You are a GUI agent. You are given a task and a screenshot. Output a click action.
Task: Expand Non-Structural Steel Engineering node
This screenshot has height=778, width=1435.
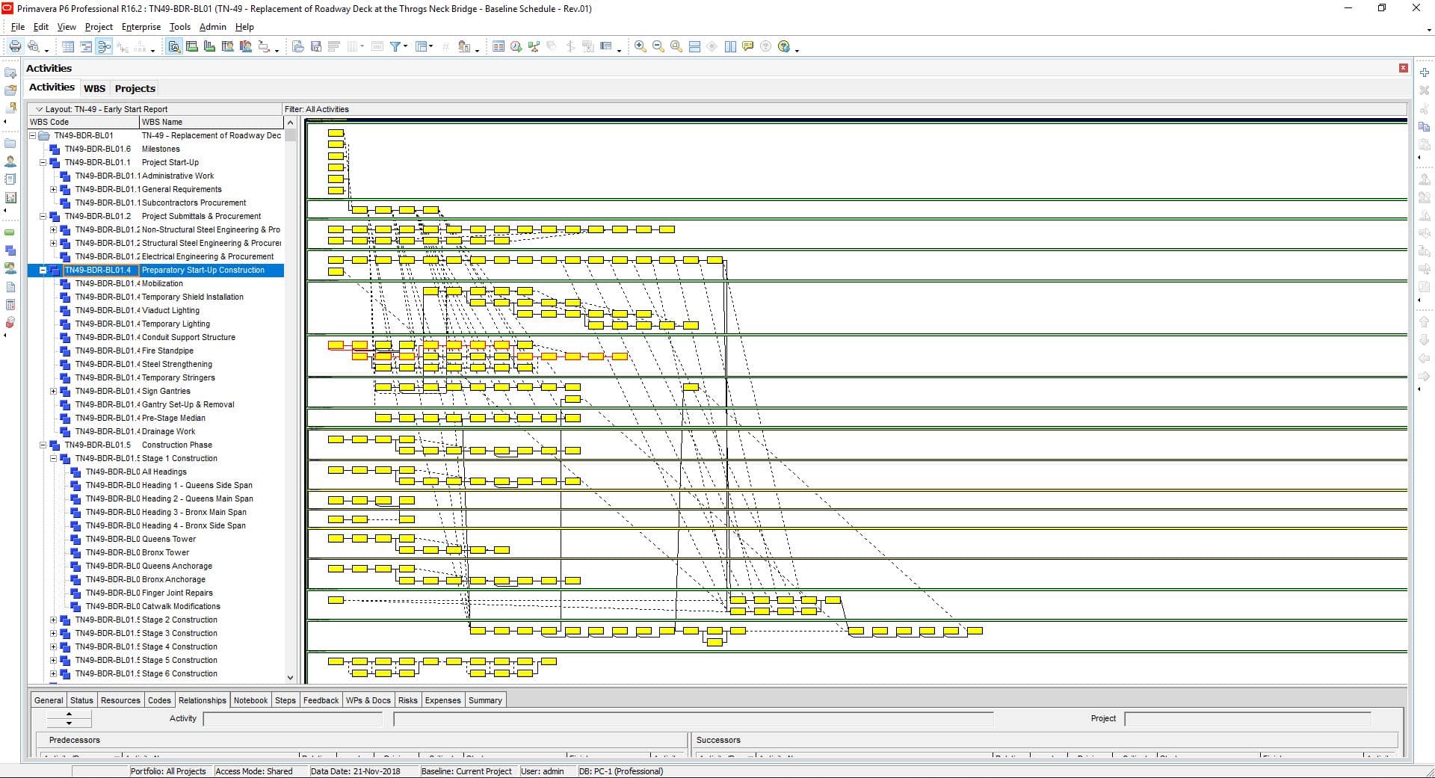(54, 229)
